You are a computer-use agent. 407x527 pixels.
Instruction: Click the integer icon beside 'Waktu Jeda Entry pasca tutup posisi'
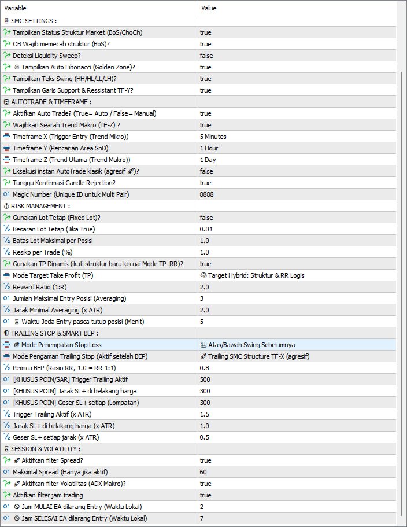pyautogui.click(x=7, y=322)
